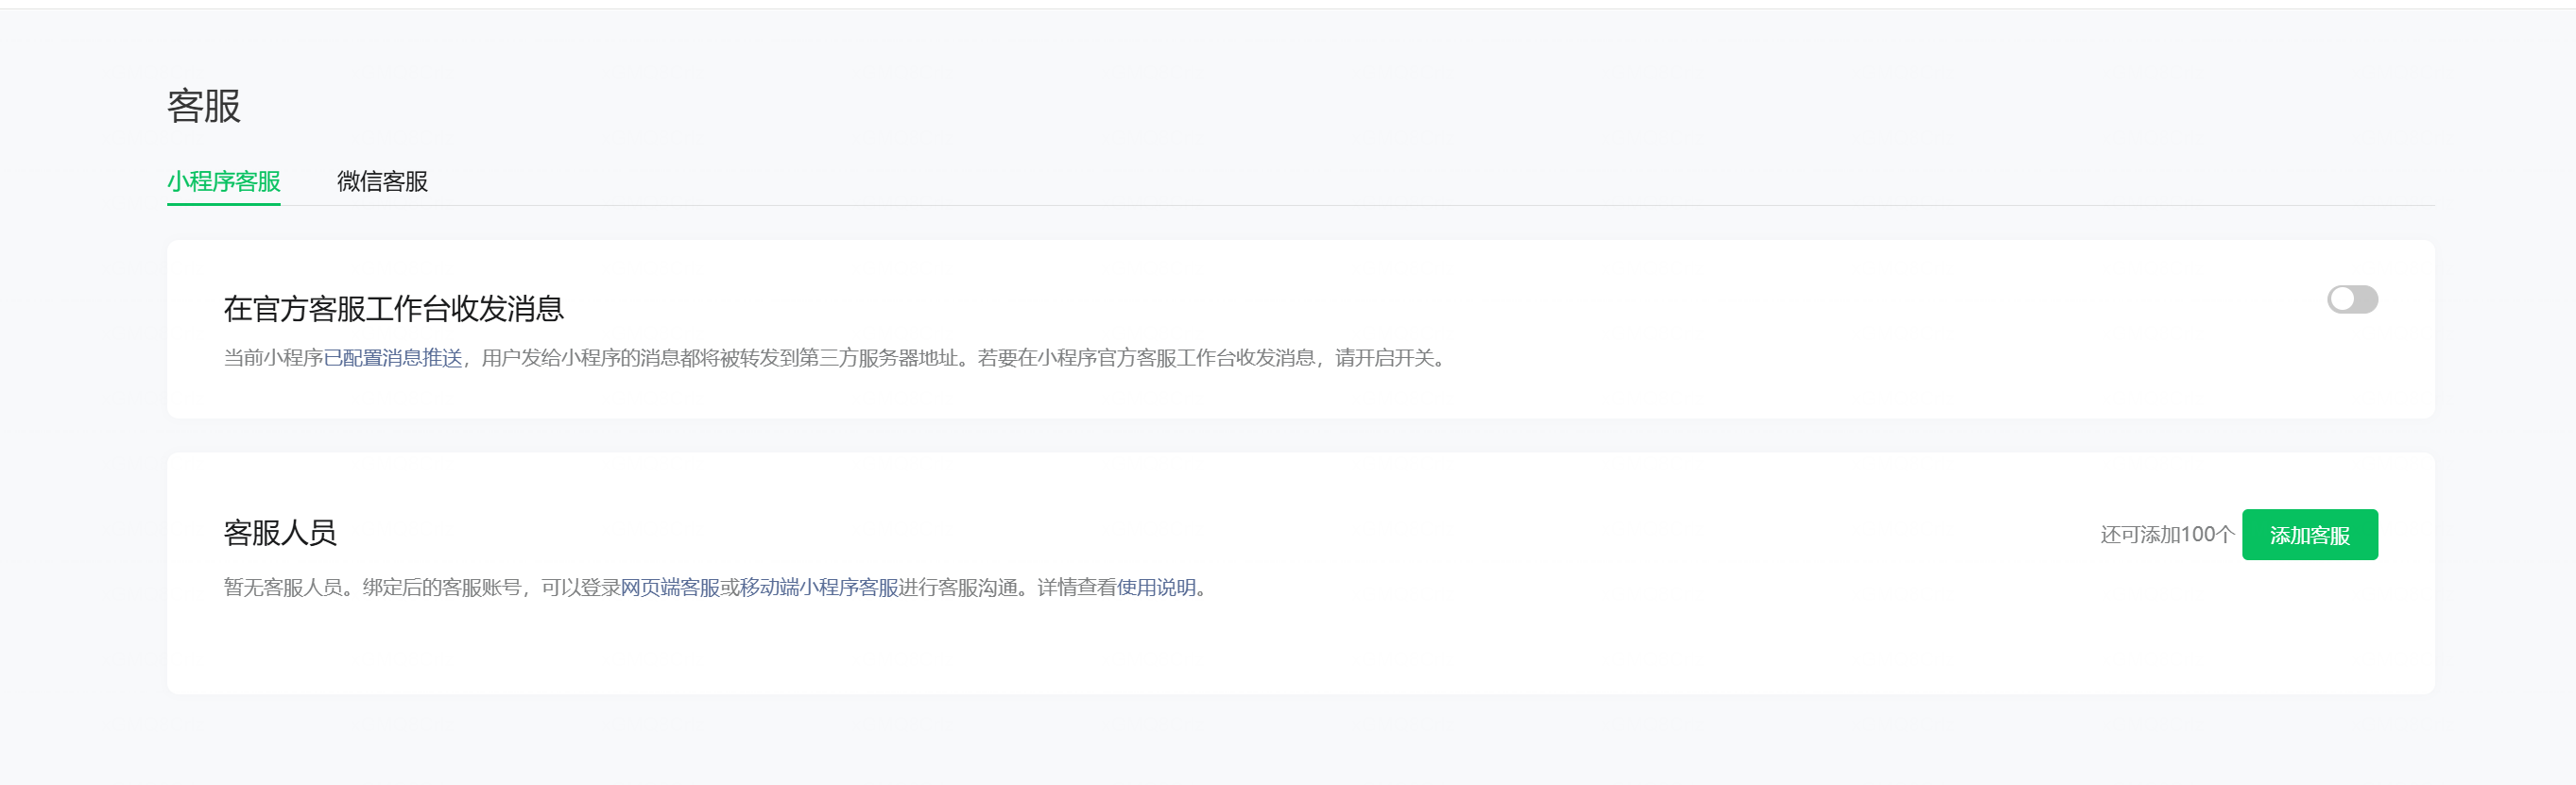Click the 绑定后的客服账号 text
The image size is (2576, 785).
442,588
